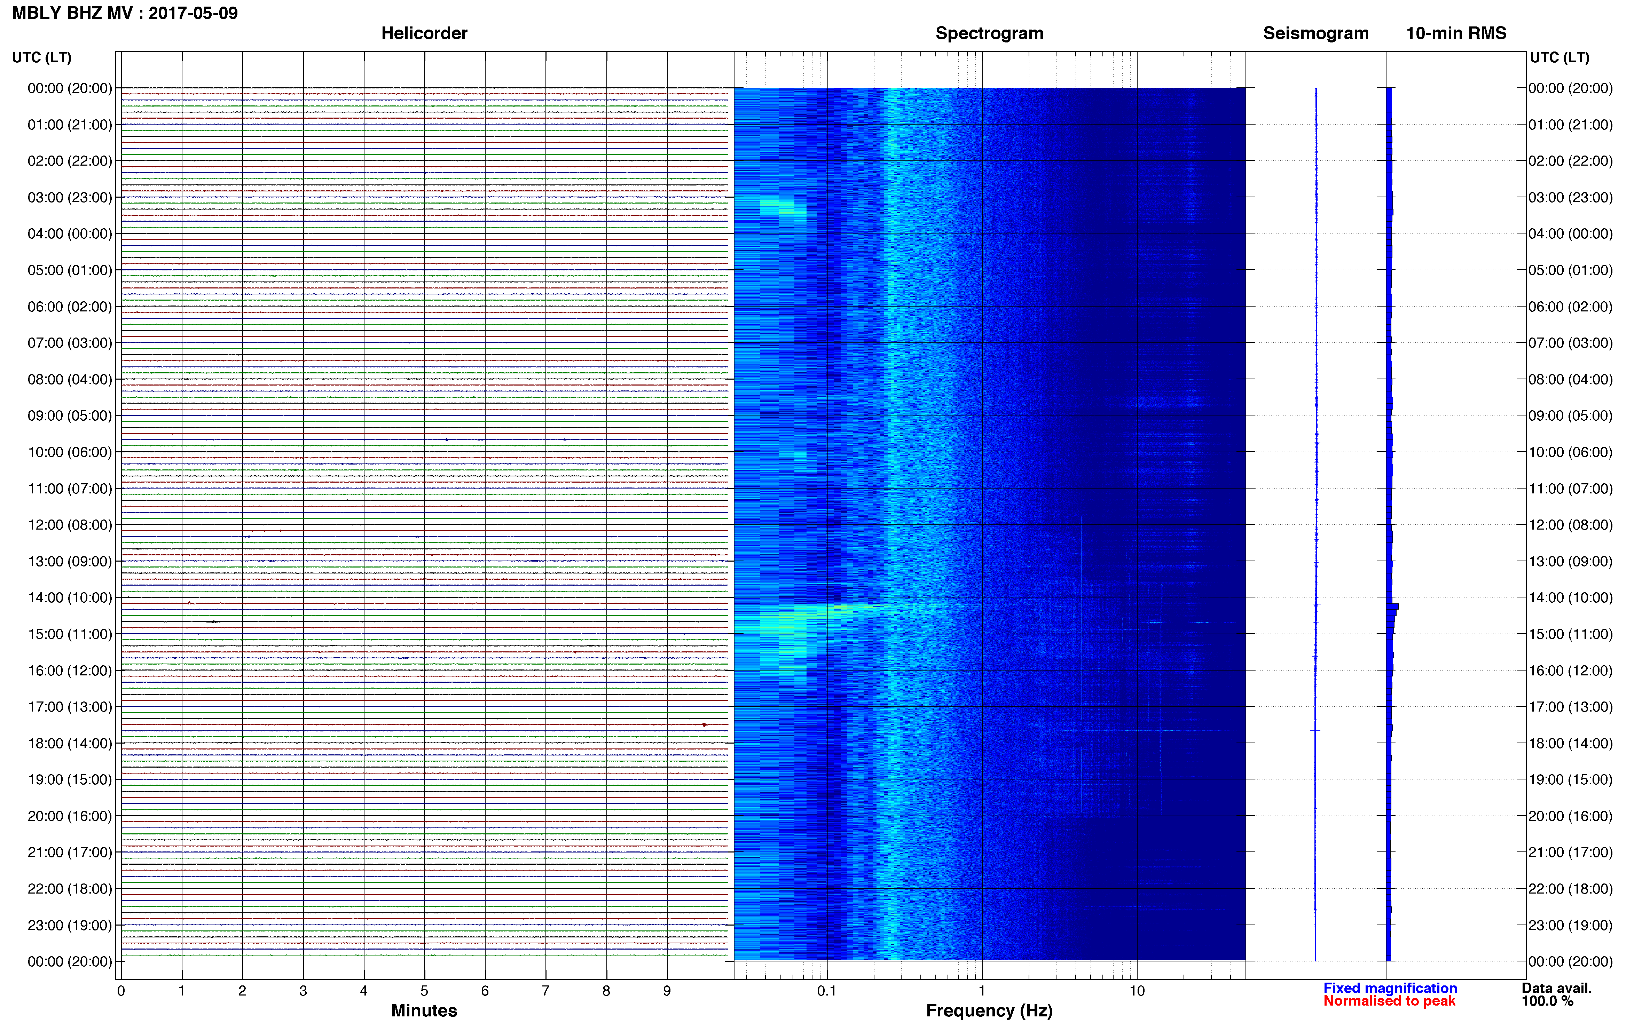Click left-axis time label '12:00 (08:00)'
The width and height of the screenshot is (1650, 1031).
click(70, 525)
